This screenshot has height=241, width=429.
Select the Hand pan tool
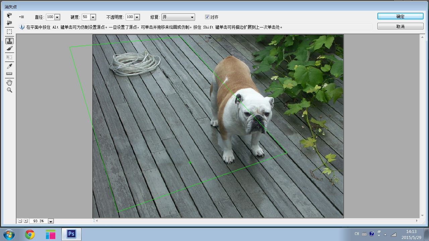point(9,82)
